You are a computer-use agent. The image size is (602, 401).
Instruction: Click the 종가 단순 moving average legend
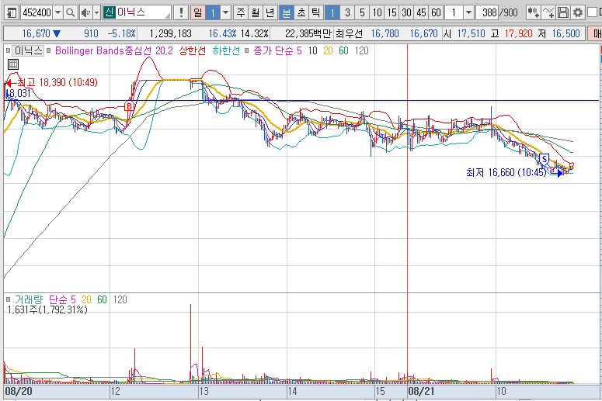(272, 50)
